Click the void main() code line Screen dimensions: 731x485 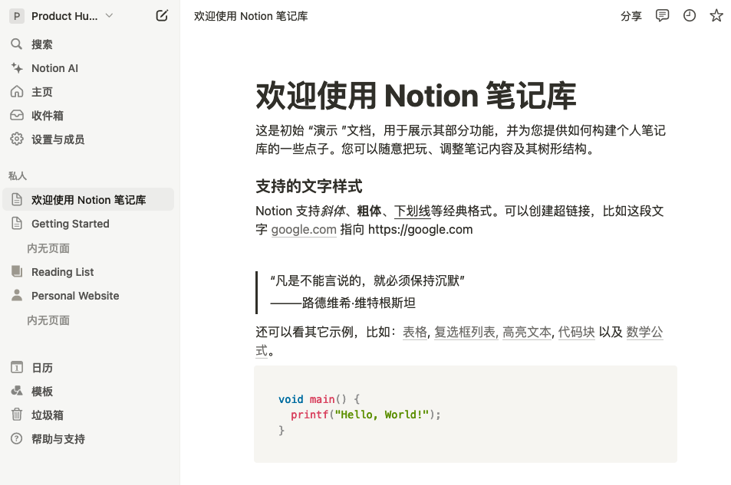pyautogui.click(x=319, y=399)
